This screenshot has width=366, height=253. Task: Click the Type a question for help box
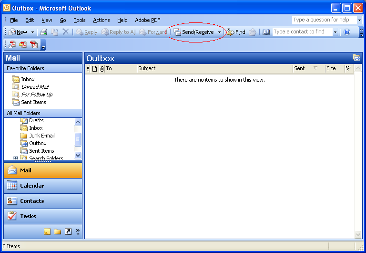pyautogui.click(x=324, y=20)
